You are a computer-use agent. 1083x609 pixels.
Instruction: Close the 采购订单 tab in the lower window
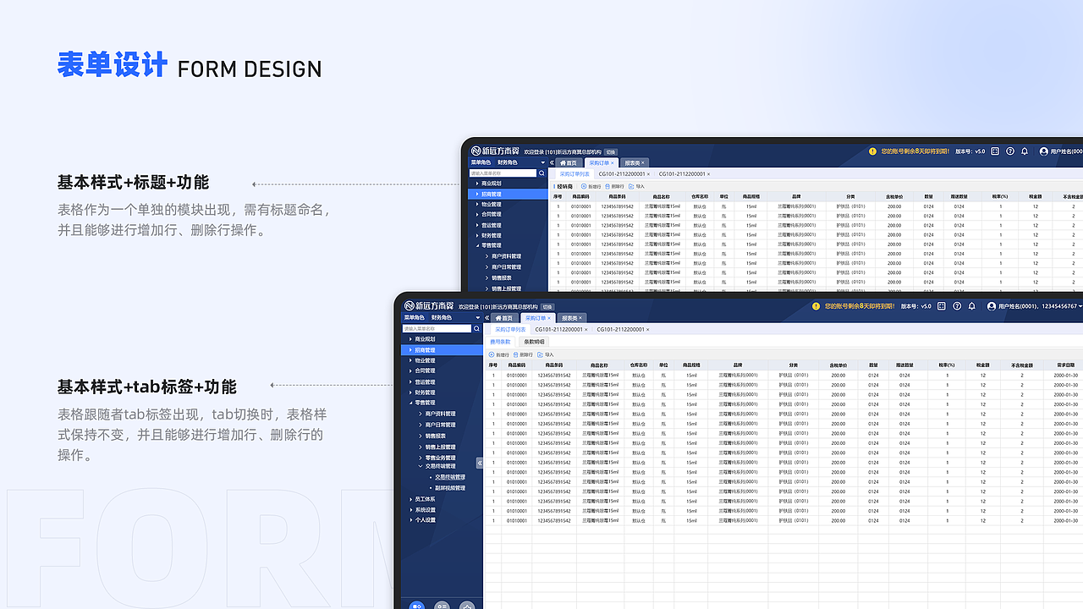click(x=549, y=318)
